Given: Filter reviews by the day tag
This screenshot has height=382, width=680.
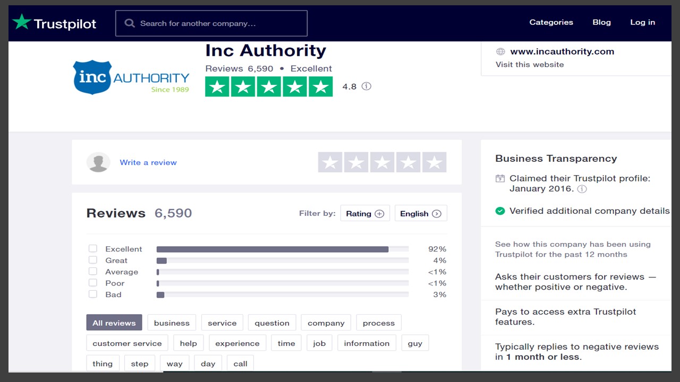Looking at the screenshot, I should pyautogui.click(x=208, y=363).
